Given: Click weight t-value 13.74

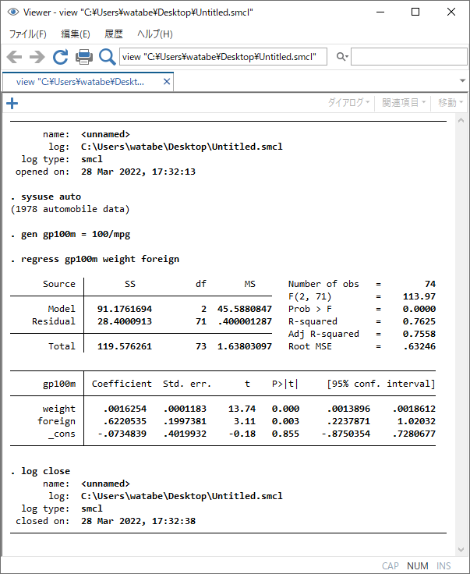Looking at the screenshot, I should click(x=242, y=409).
